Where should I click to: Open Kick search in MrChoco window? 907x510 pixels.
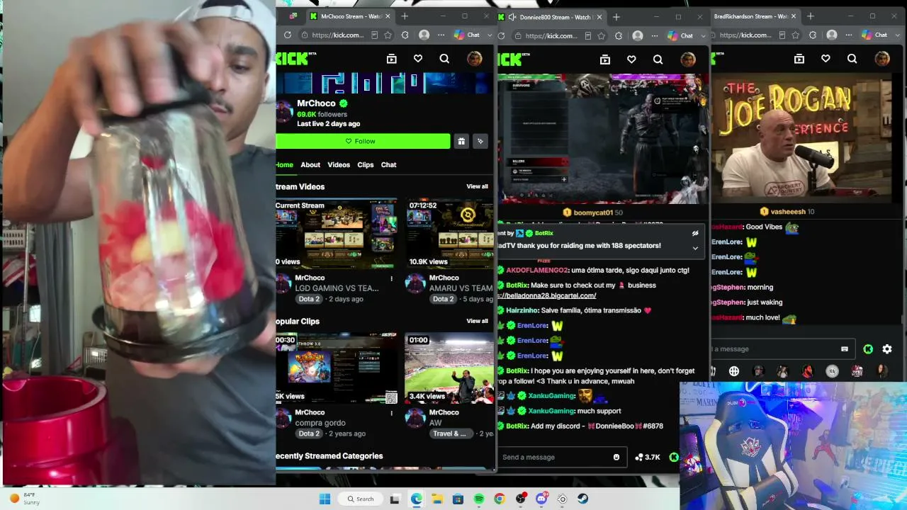click(x=444, y=59)
